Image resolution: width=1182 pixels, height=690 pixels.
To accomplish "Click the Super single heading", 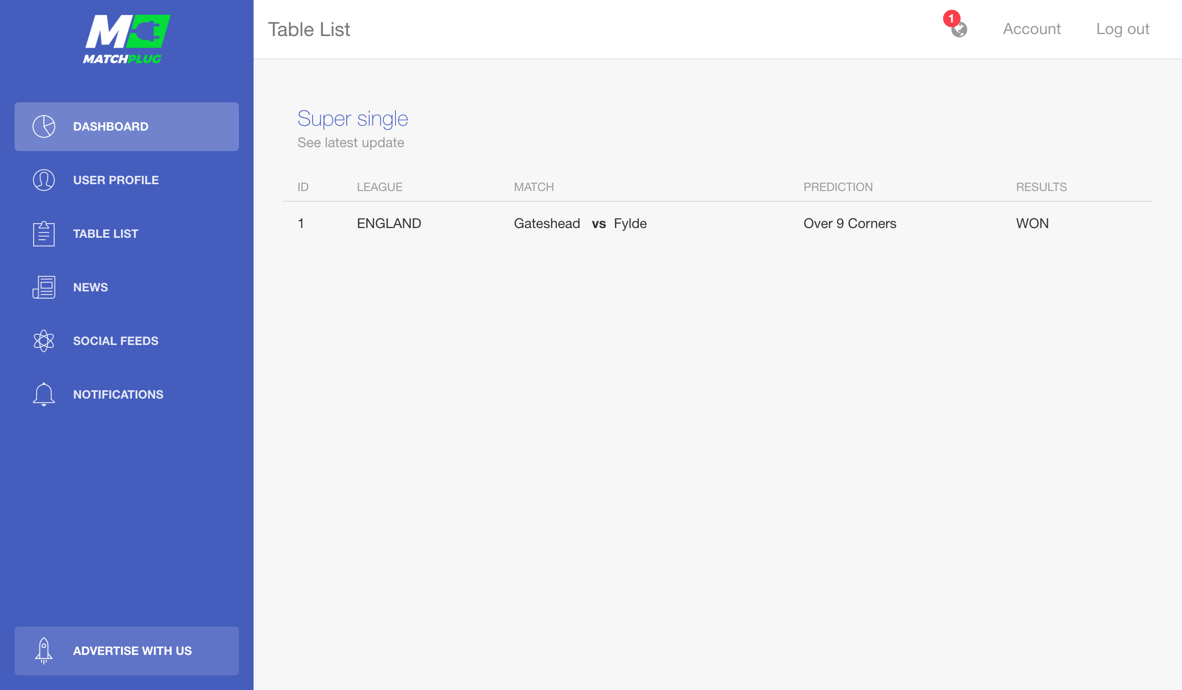I will point(353,118).
